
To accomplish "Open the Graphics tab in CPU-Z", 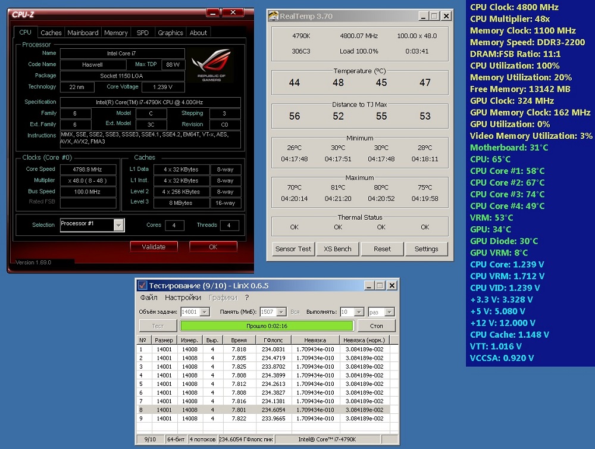I will (170, 33).
